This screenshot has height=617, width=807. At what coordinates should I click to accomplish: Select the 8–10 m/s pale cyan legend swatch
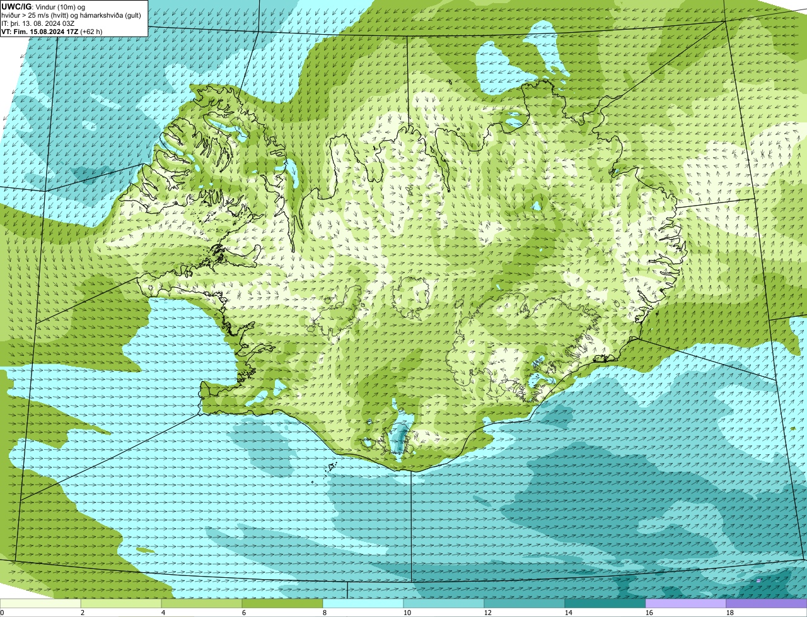(x=363, y=603)
